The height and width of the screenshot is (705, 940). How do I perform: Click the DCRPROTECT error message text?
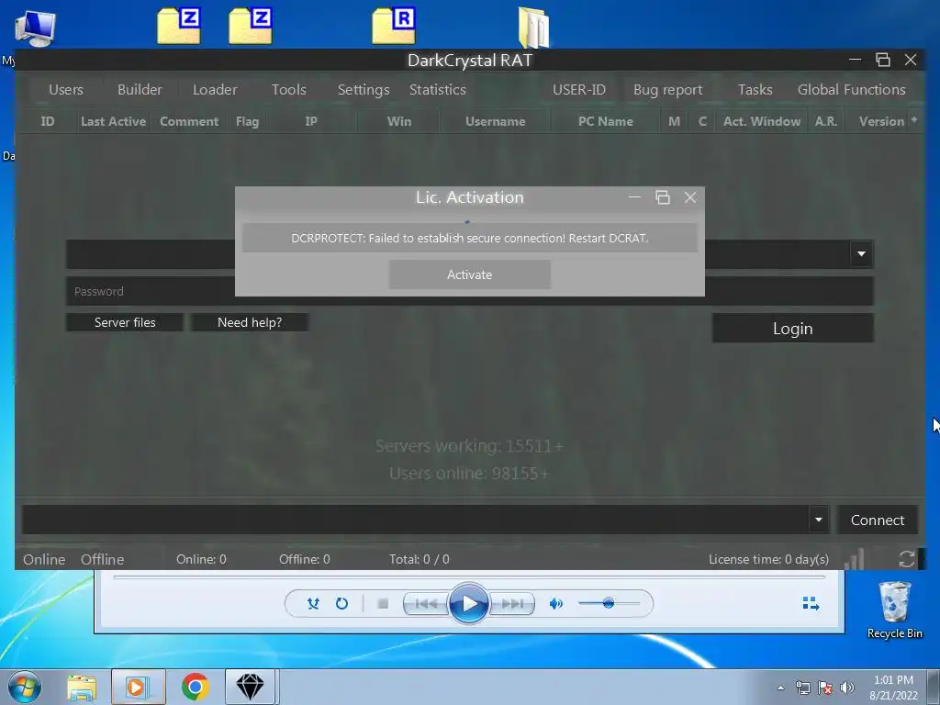click(469, 238)
